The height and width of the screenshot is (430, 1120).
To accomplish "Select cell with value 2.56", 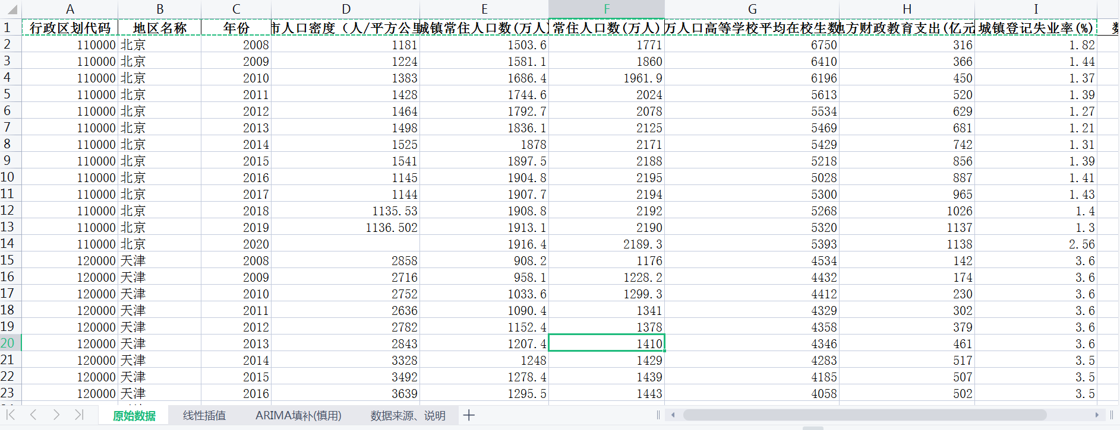I will 1036,244.
